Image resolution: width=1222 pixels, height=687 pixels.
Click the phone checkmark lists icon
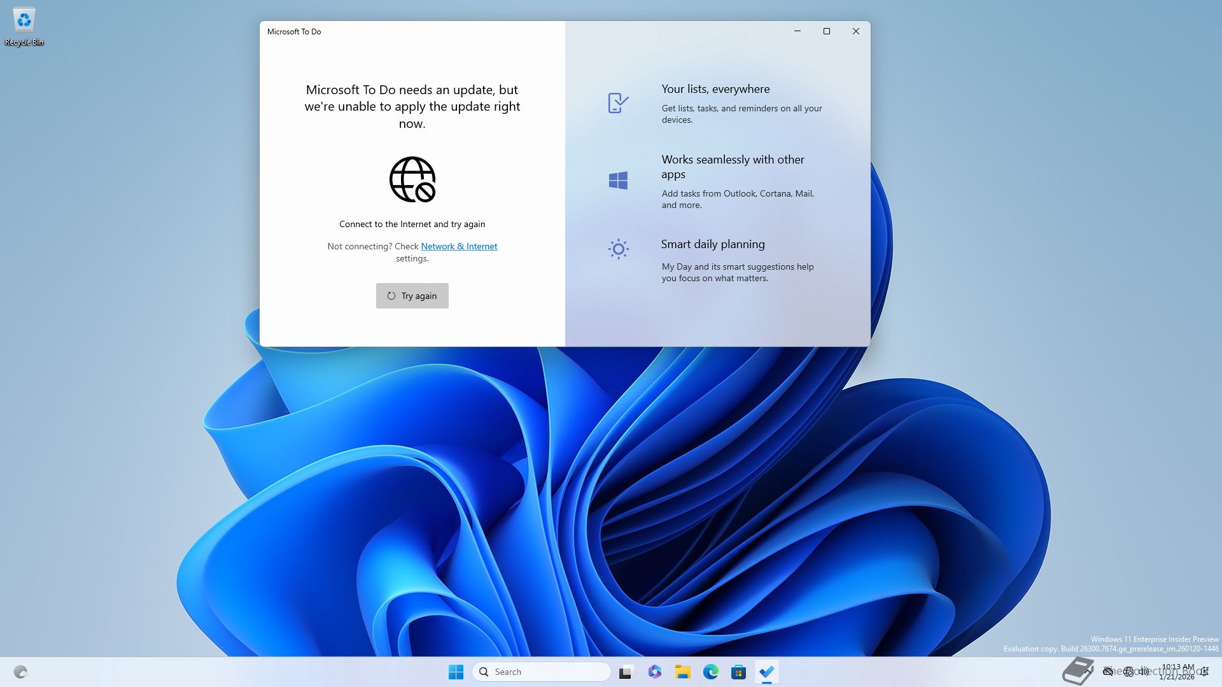point(617,102)
